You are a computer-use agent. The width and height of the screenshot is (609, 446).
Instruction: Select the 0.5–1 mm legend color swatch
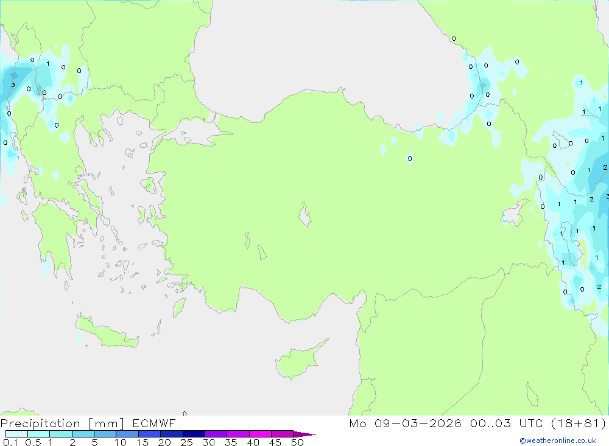point(38,434)
